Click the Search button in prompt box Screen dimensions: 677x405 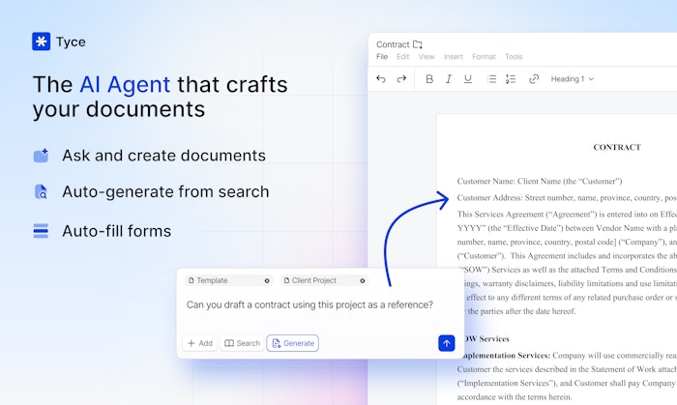(x=242, y=343)
